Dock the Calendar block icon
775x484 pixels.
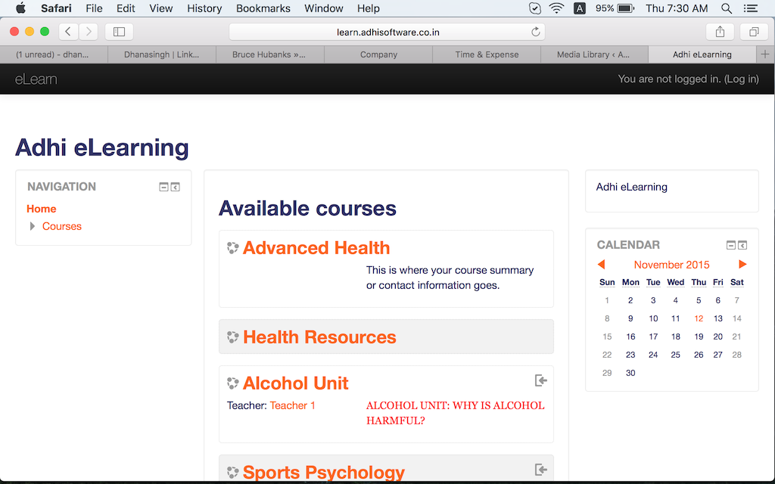pos(742,245)
